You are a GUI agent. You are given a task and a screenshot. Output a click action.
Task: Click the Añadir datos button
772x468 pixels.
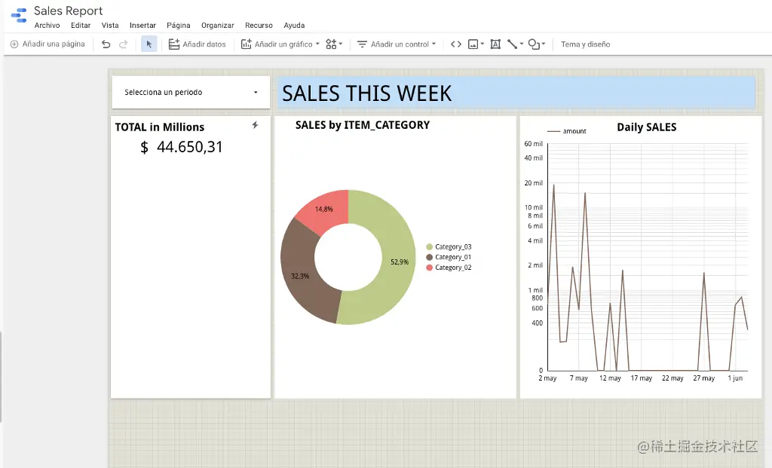(x=197, y=44)
